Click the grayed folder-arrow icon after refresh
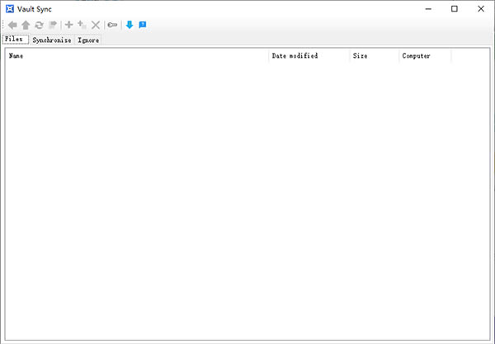The height and width of the screenshot is (344, 495). (53, 25)
